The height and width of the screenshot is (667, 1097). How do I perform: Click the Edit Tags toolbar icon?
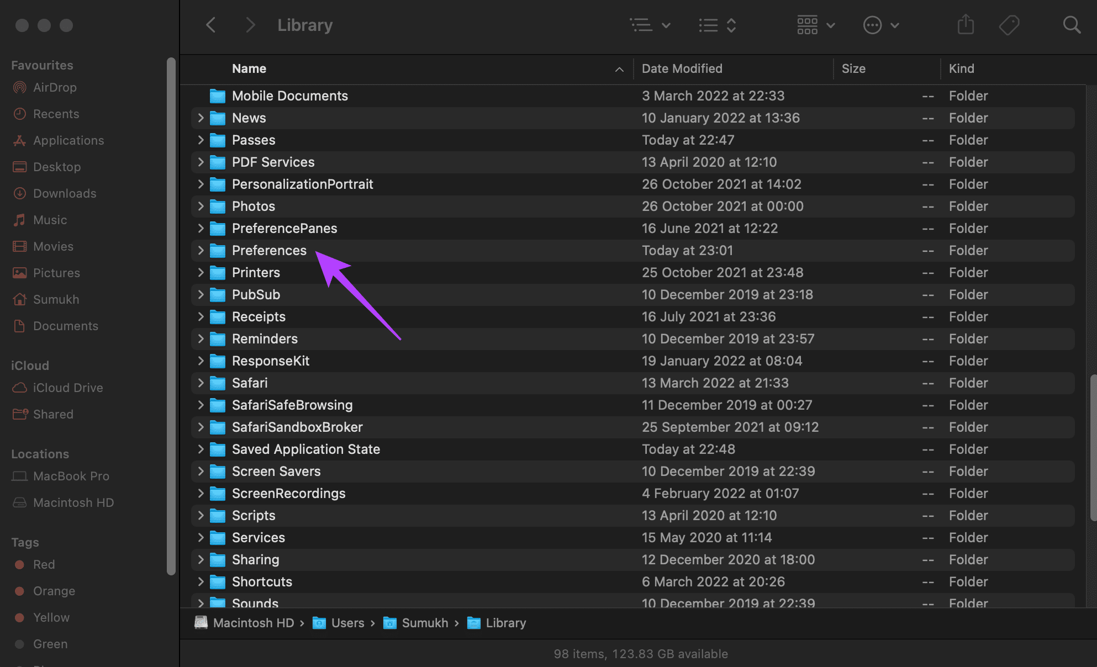[x=1009, y=25]
